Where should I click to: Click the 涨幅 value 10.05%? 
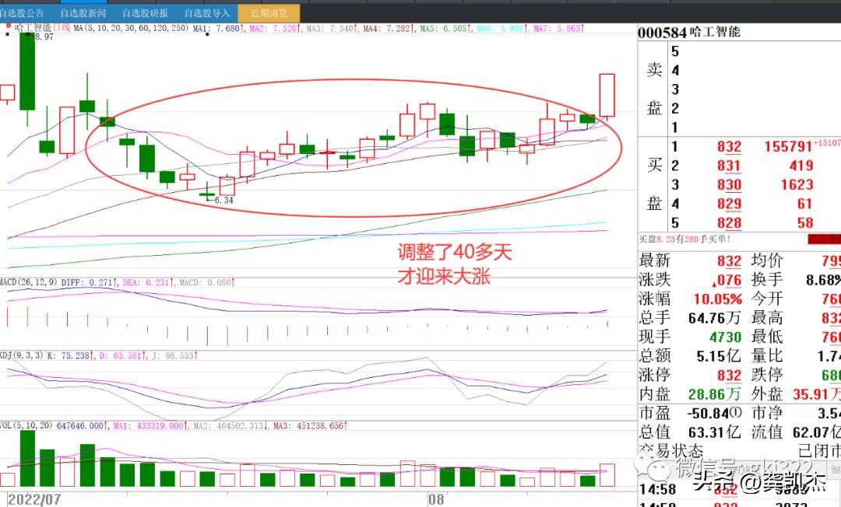coord(718,299)
